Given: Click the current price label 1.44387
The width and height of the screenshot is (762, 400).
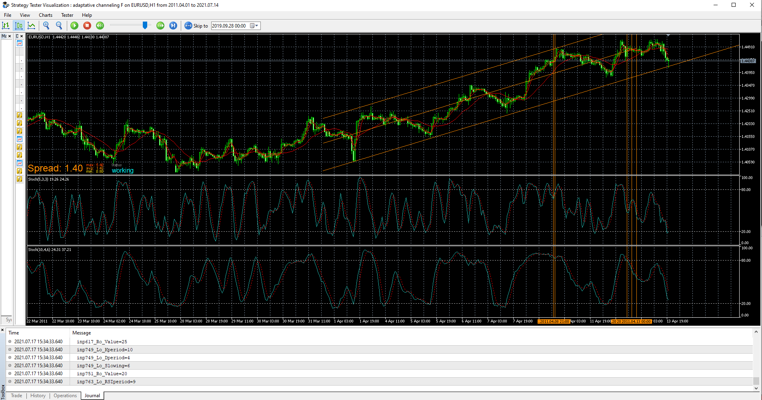Looking at the screenshot, I should 748,61.
